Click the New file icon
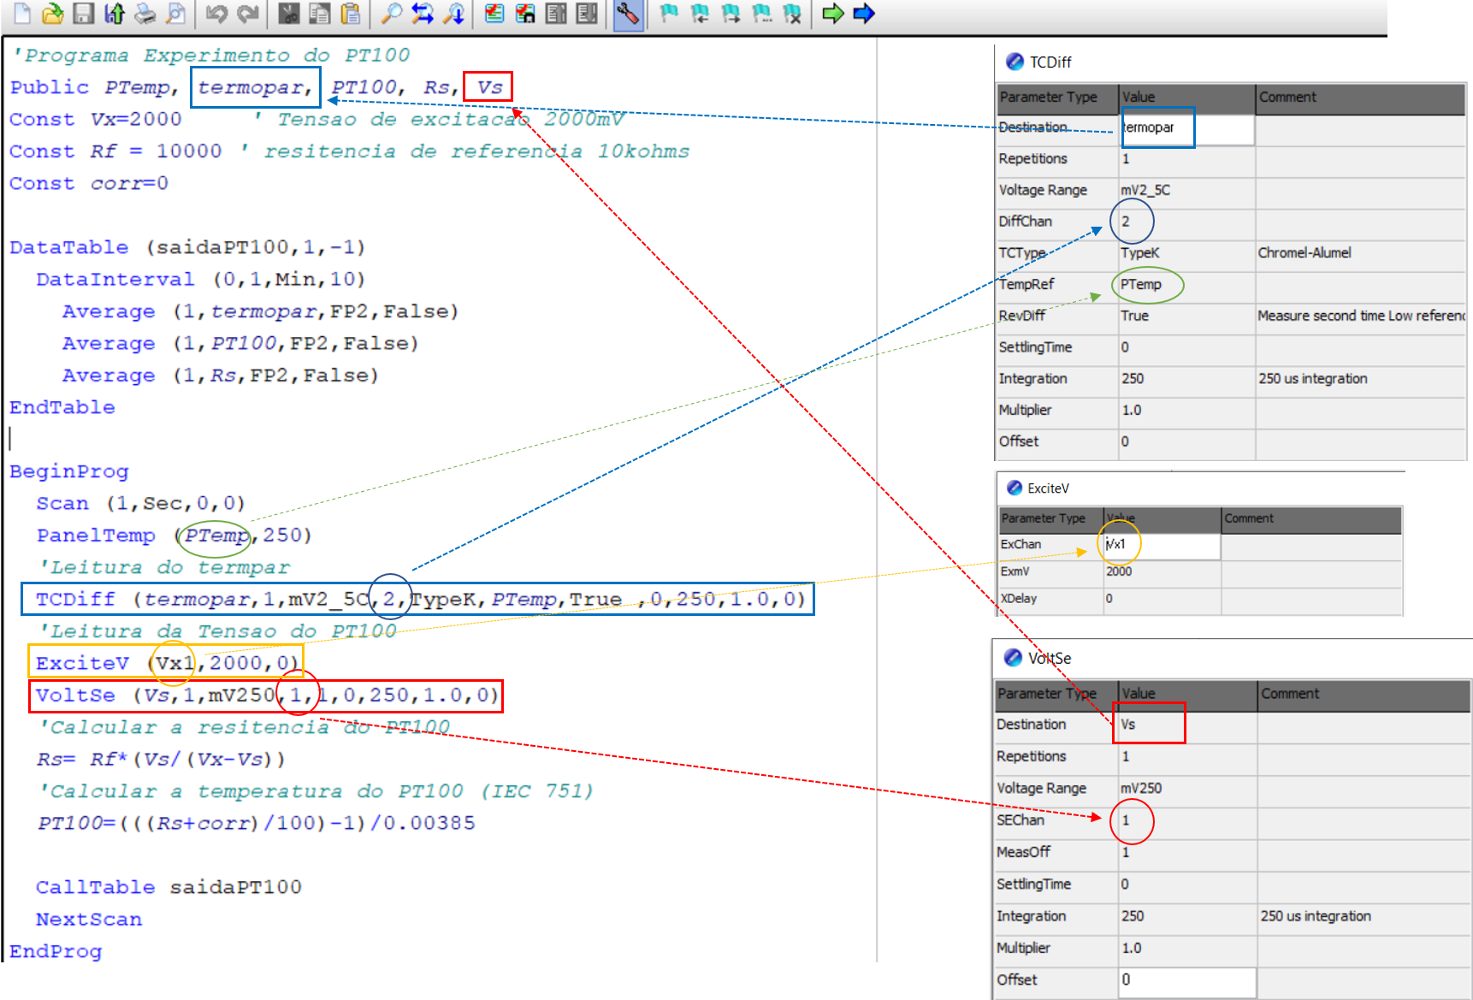This screenshot has width=1473, height=1000. (23, 13)
